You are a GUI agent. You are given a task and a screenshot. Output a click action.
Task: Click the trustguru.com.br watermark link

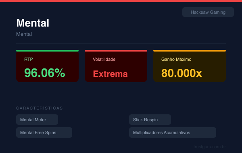(210, 147)
